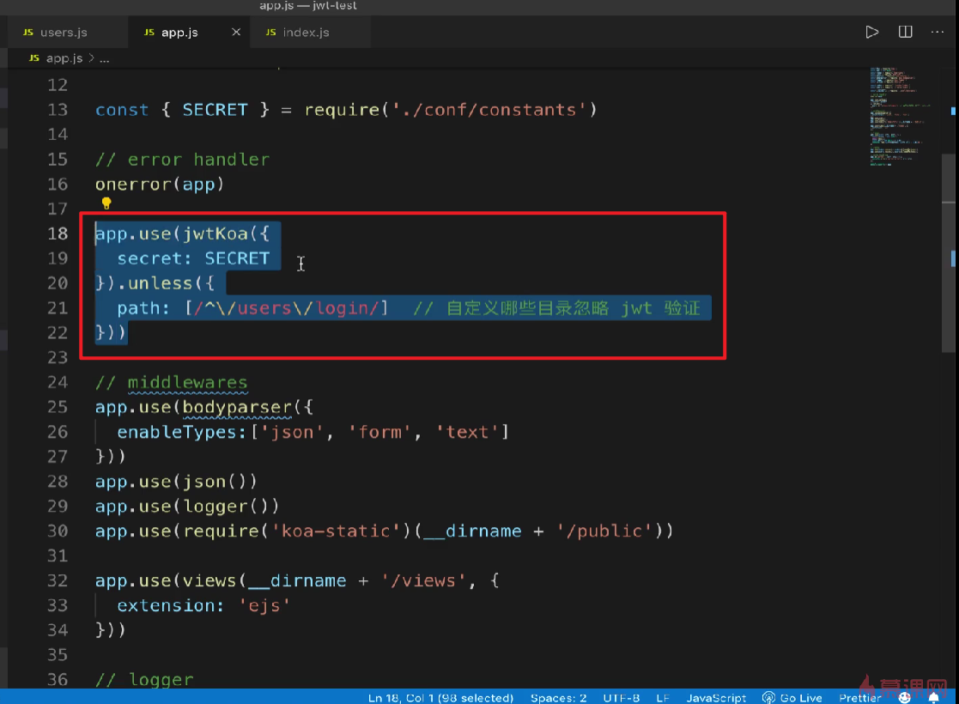Switch to the index.js tab
The height and width of the screenshot is (704, 959).
pos(306,33)
